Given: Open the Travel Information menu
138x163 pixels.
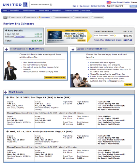Looking at the screenshot, I should [x=29, y=10].
